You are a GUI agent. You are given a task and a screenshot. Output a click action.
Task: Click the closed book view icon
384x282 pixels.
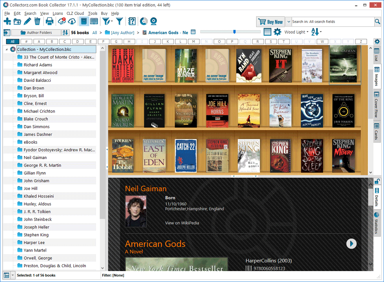[x=84, y=22]
